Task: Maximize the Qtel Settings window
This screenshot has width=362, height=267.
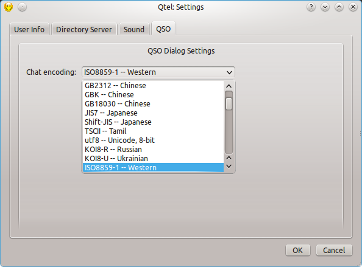Action: (339, 7)
